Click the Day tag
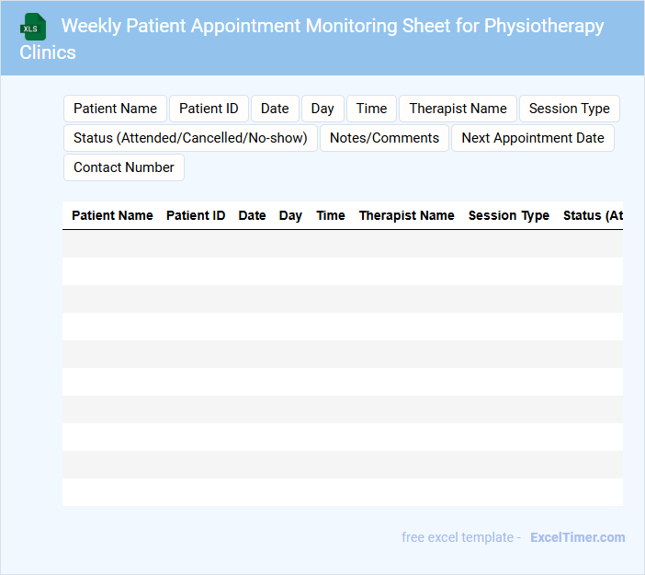The width and height of the screenshot is (645, 575). pos(322,109)
